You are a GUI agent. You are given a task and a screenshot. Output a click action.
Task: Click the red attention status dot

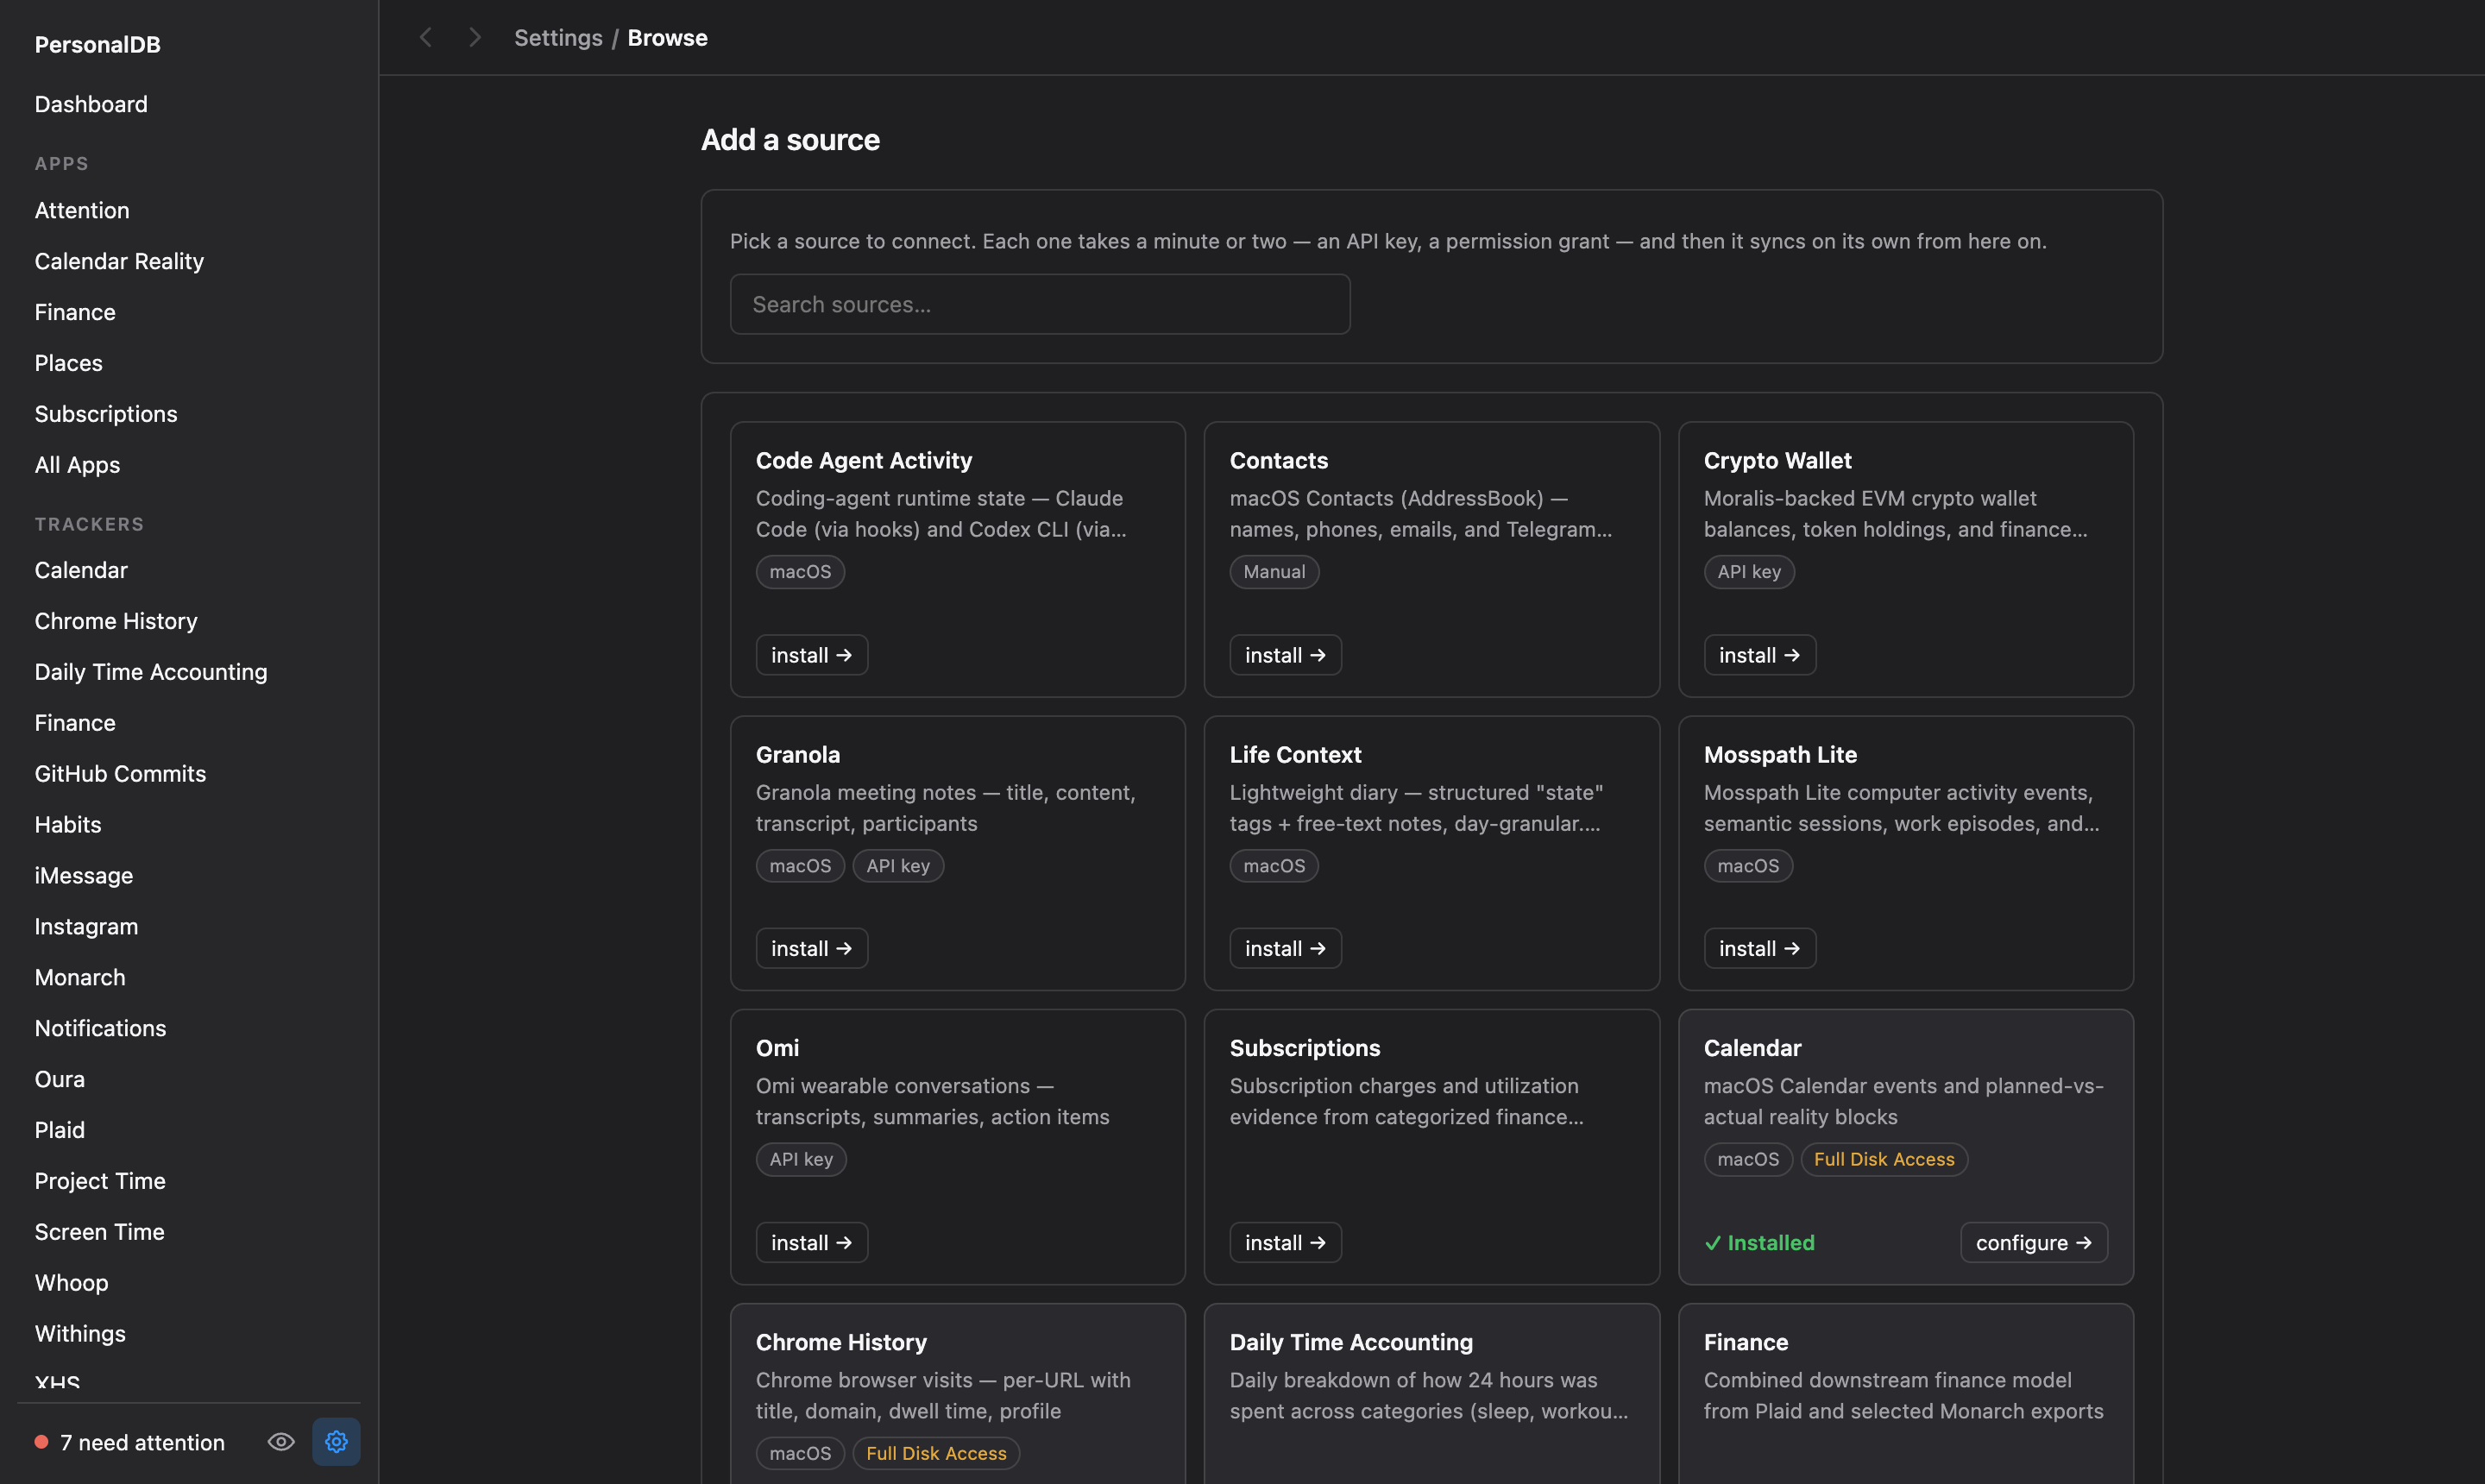[41, 1442]
